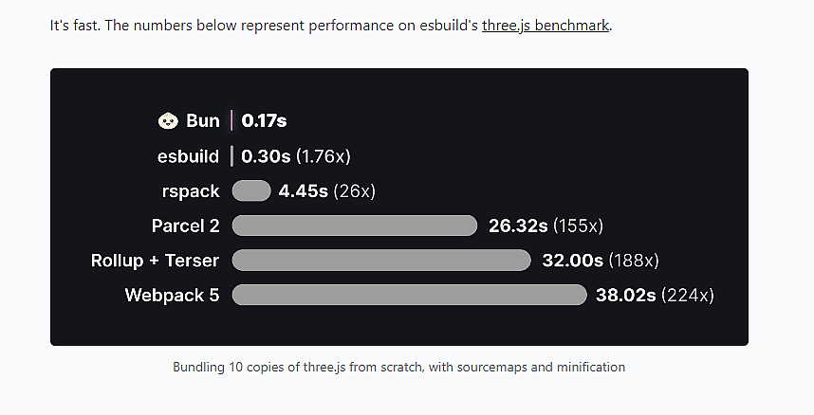Select the esbuild label
The image size is (814, 415).
point(188,156)
